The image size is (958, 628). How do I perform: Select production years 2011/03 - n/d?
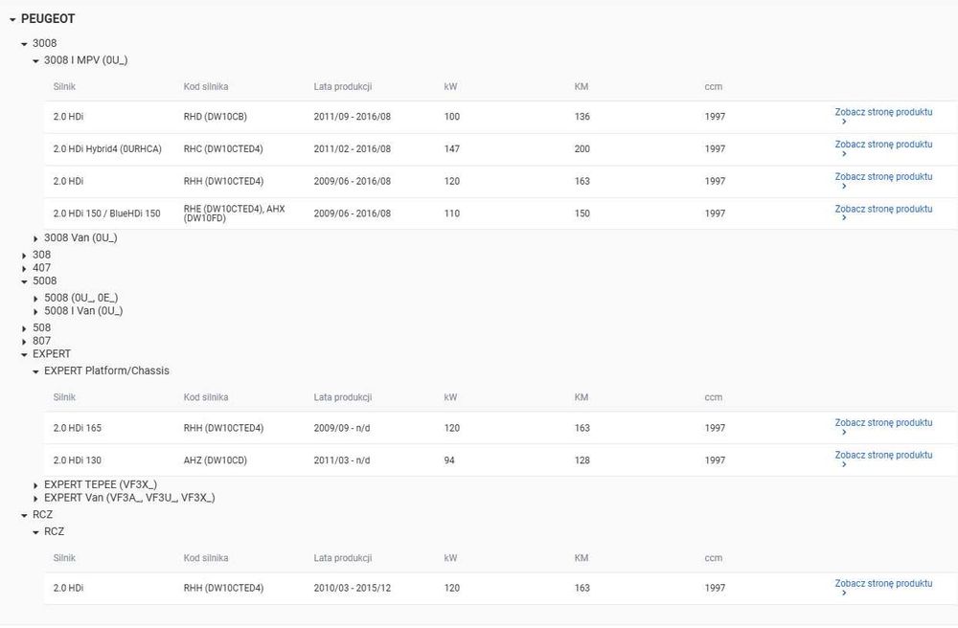[x=342, y=460]
